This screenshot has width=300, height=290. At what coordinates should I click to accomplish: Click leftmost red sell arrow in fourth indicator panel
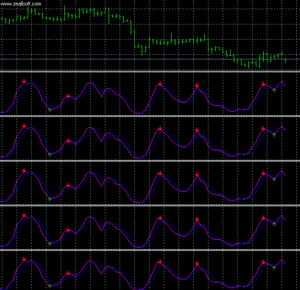pyautogui.click(x=24, y=215)
